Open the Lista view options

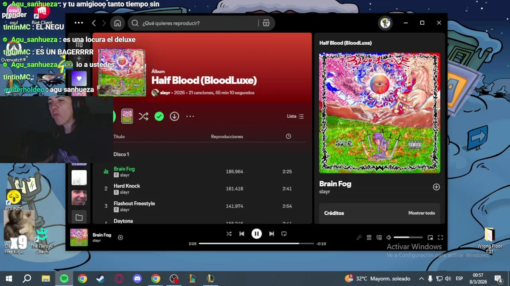coord(295,116)
